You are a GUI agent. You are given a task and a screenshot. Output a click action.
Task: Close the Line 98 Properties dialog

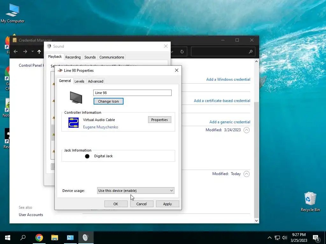(x=176, y=70)
